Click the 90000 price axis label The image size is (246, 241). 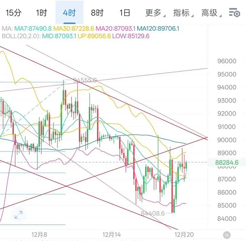coord(227,140)
